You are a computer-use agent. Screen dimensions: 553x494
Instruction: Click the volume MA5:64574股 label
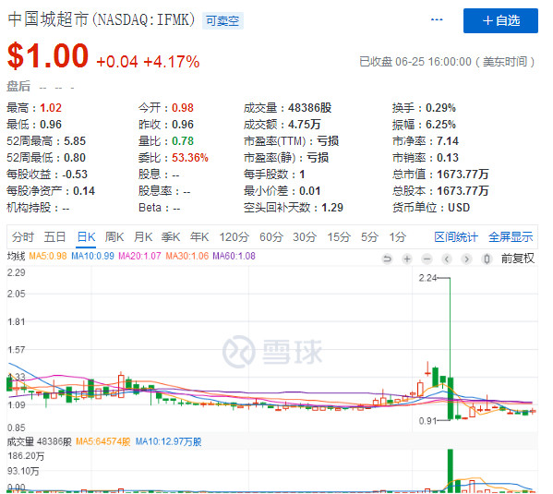coord(103,441)
